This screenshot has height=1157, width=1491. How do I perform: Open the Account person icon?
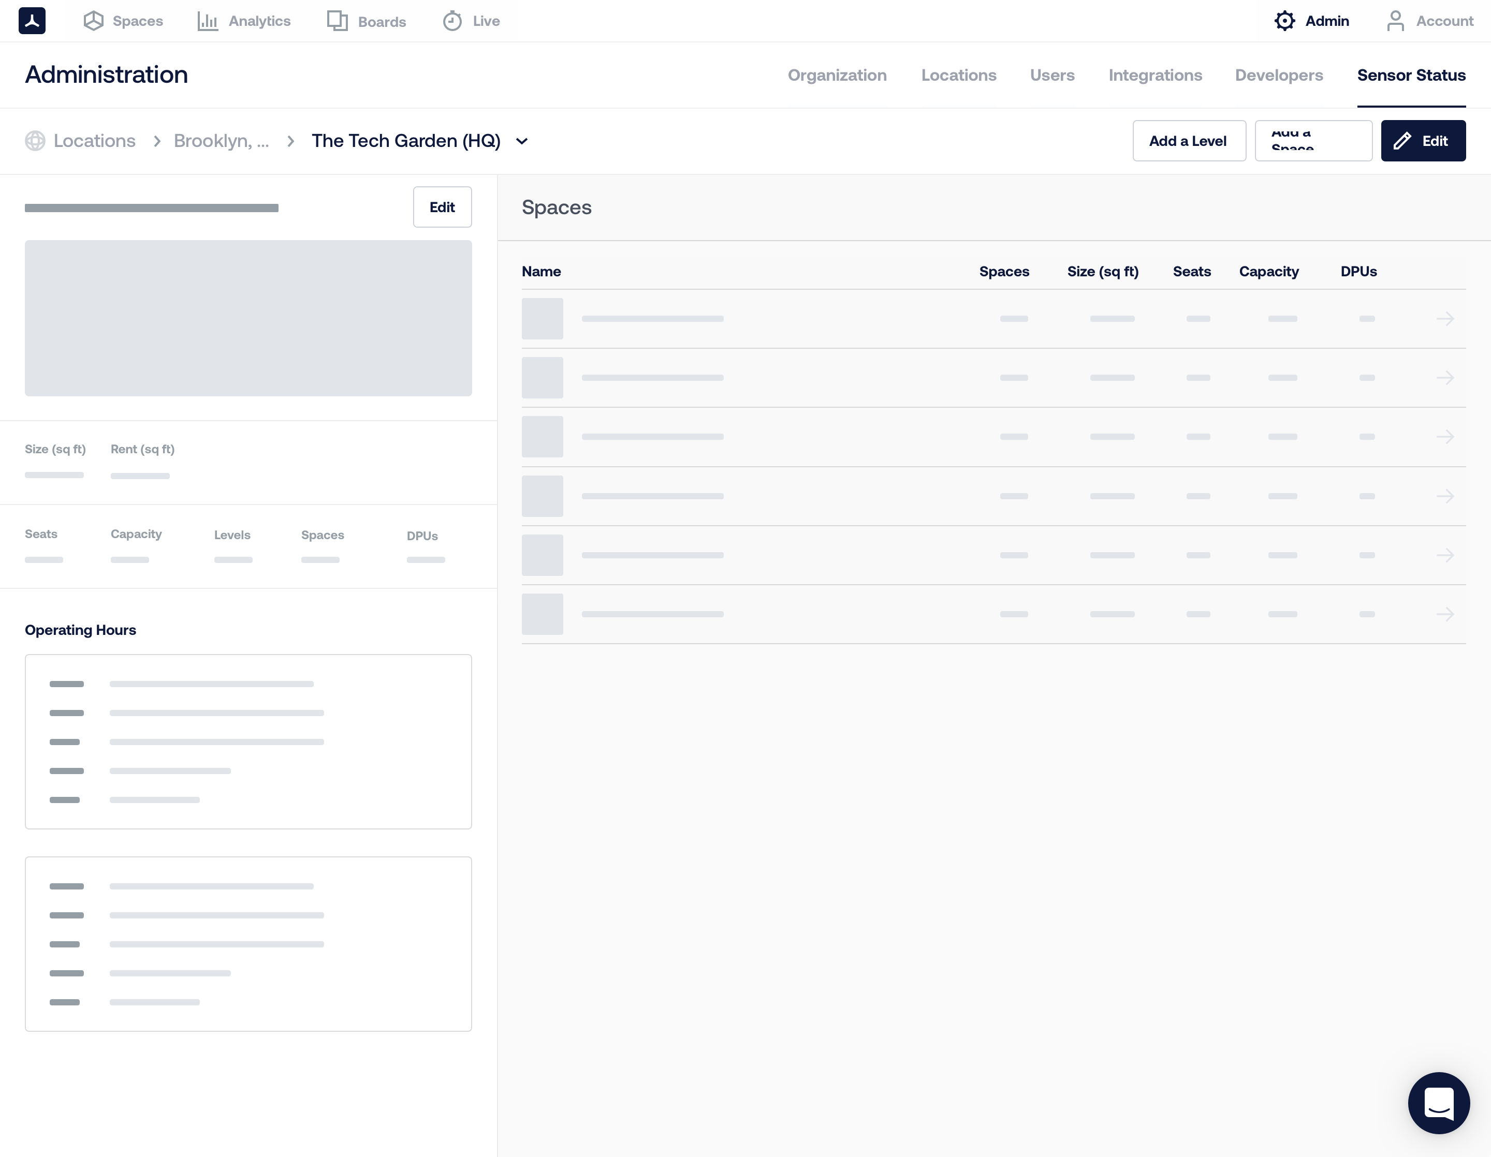[x=1395, y=21]
